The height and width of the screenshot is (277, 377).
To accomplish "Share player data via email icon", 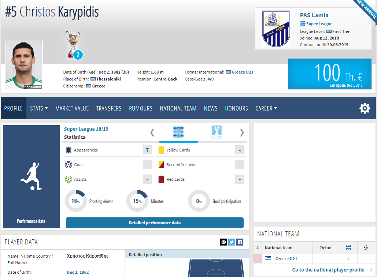I will click(x=223, y=242).
